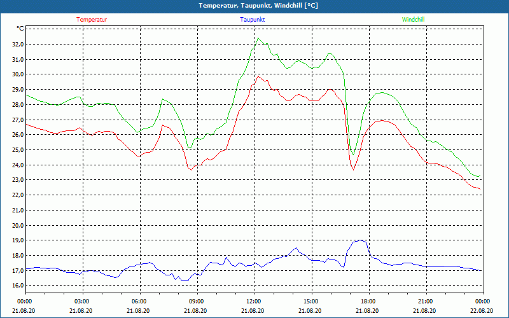Click the red Temperatur legend label
Image resolution: width=509 pixels, height=318 pixels.
[x=92, y=20]
